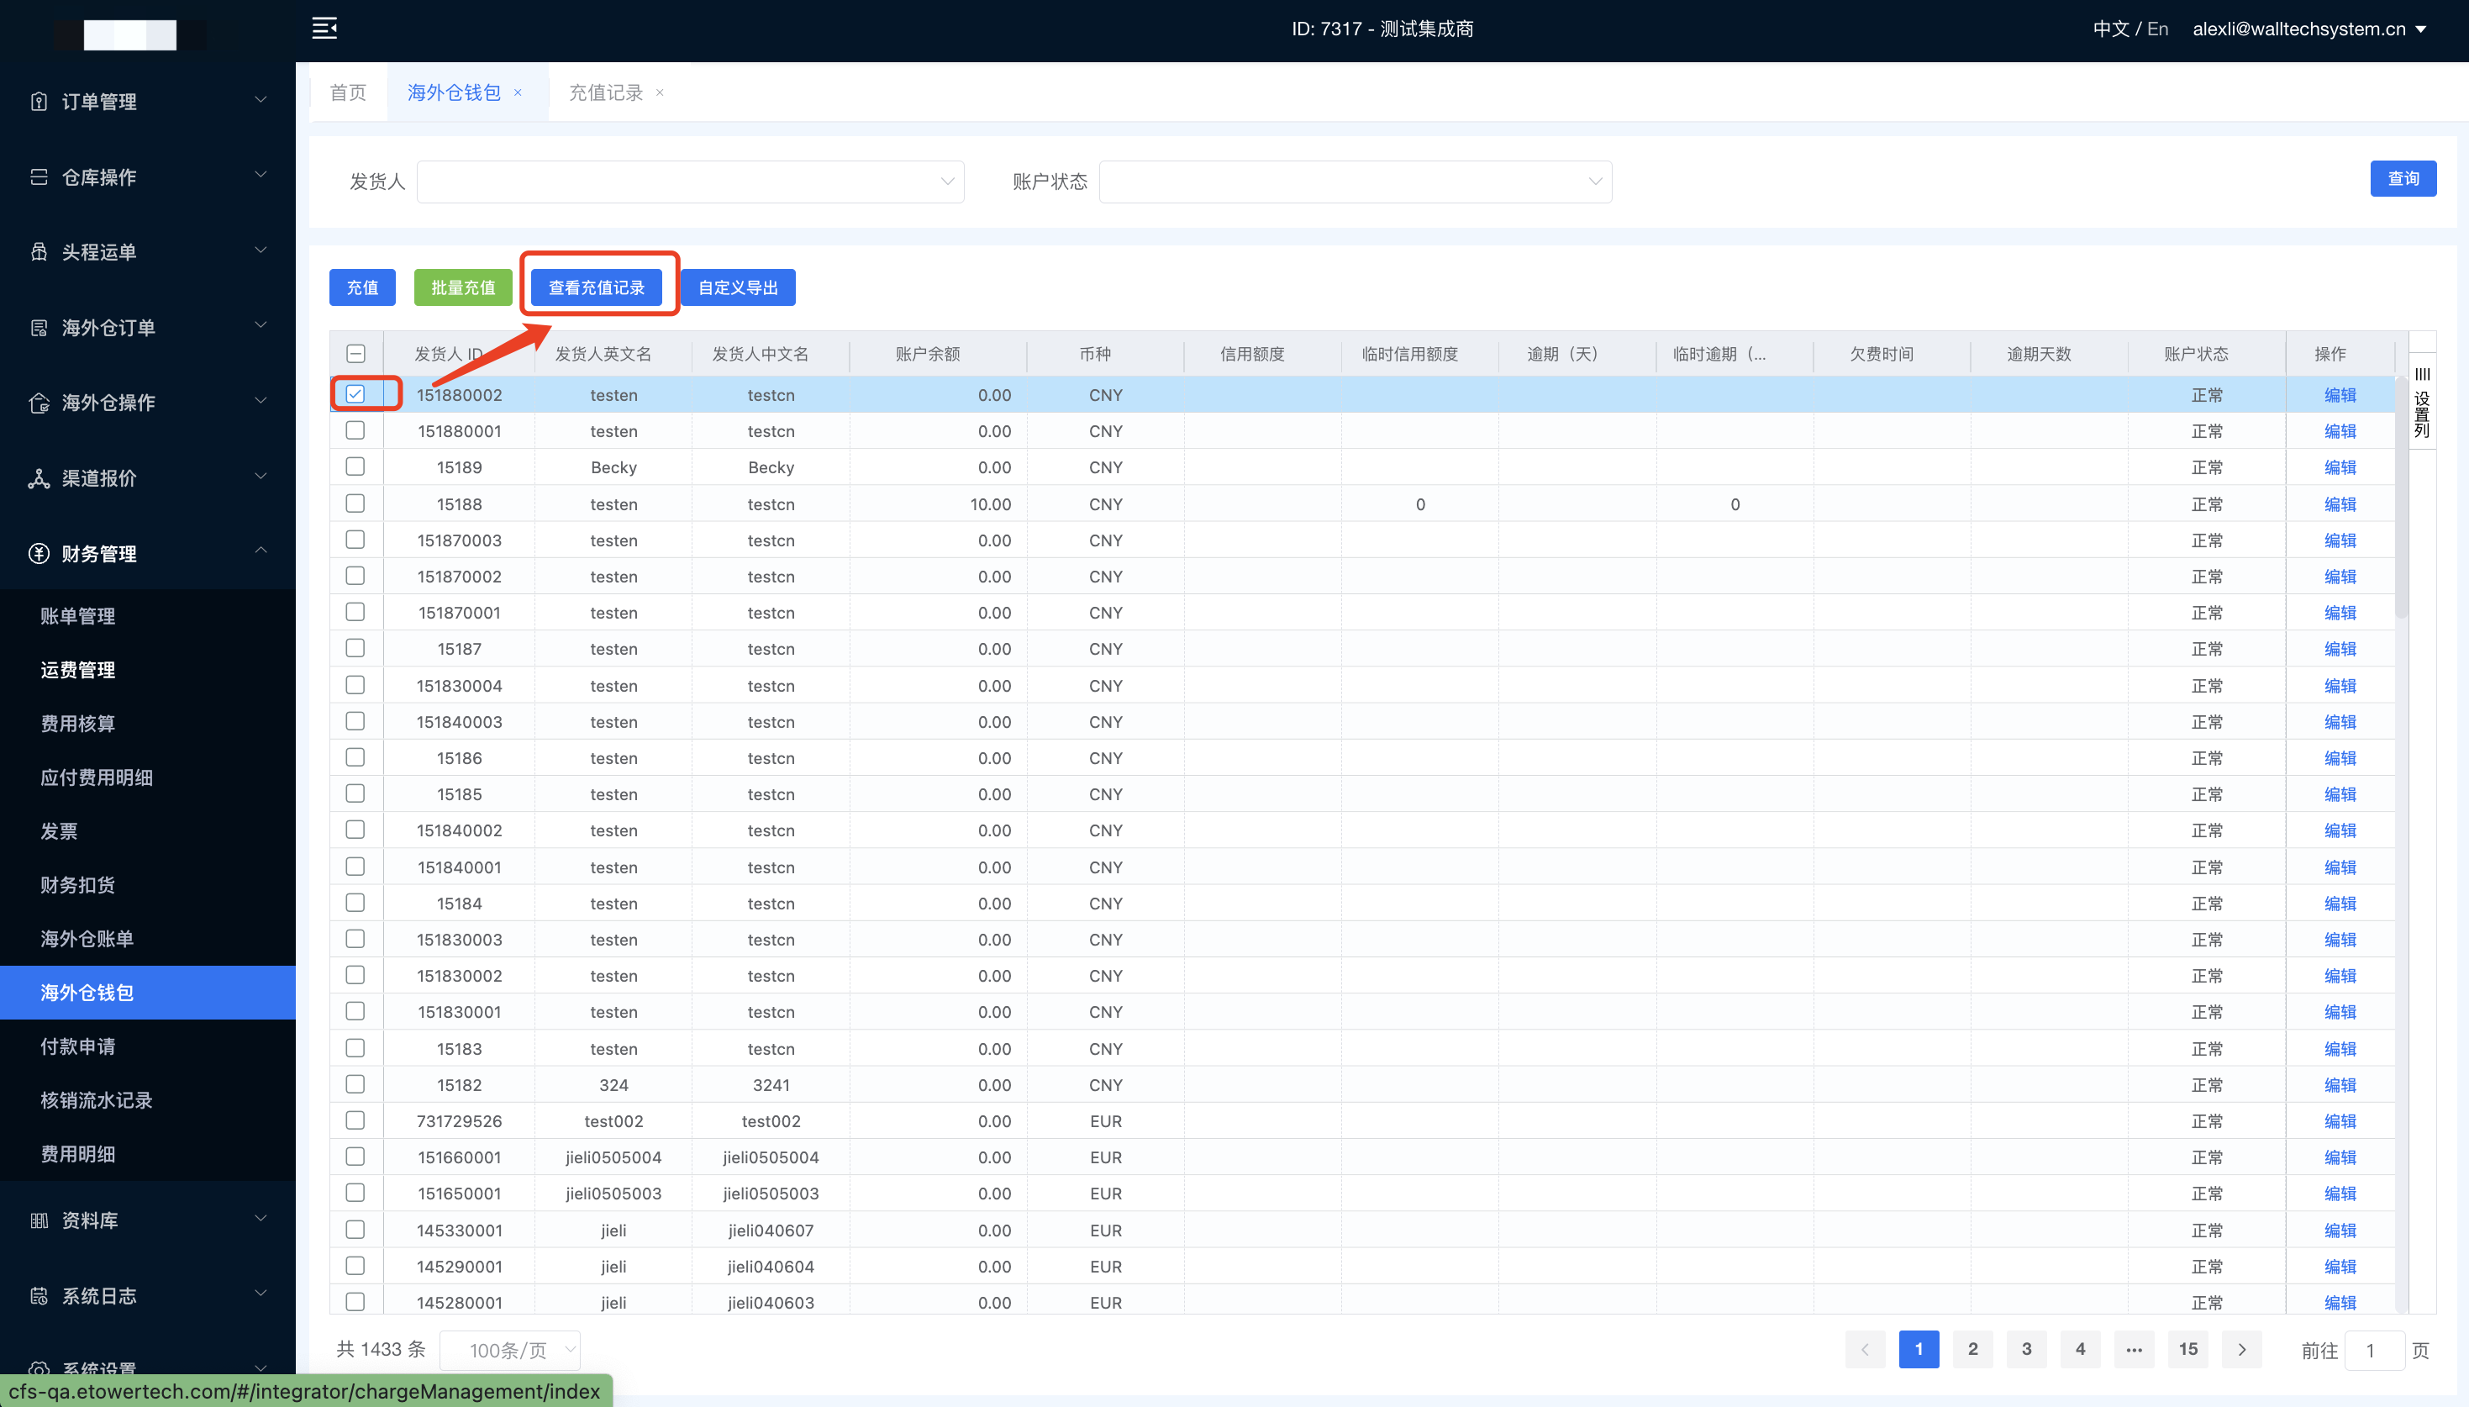The image size is (2469, 1407).
Task: Expand the 订单管理 menu chevron
Action: pyautogui.click(x=261, y=99)
